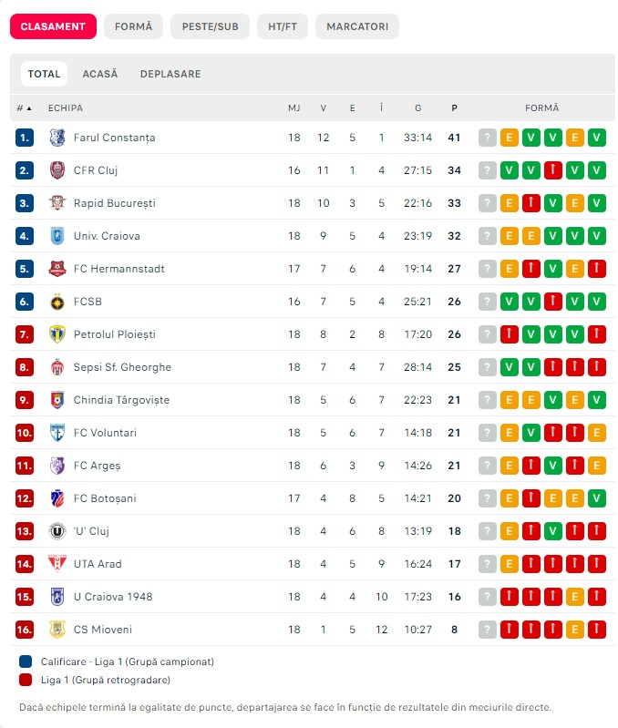Select the ACASĂ sub-tab
The width and height of the screenshot is (618, 728).
tap(100, 74)
